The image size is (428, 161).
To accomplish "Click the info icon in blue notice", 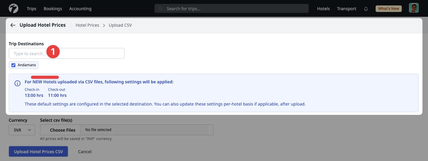I will click(x=18, y=83).
